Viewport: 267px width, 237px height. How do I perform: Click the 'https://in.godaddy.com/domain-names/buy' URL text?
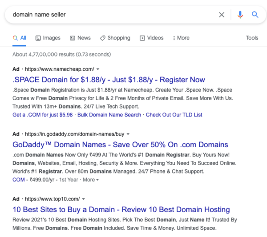click(75, 134)
